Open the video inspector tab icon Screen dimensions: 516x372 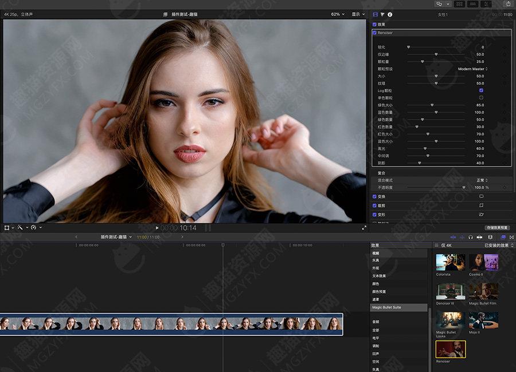pyautogui.click(x=376, y=14)
